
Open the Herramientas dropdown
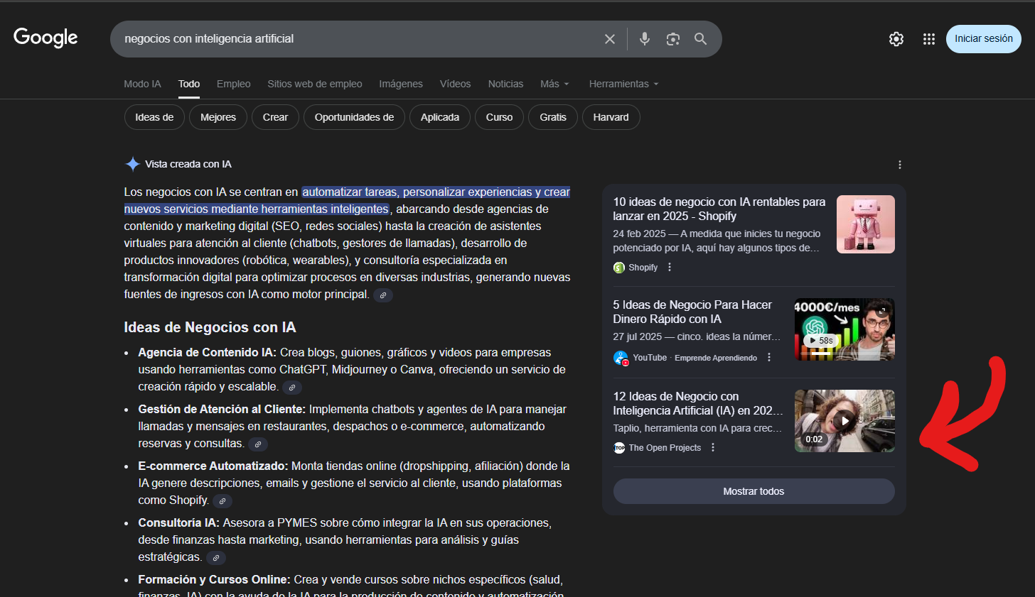coord(623,84)
